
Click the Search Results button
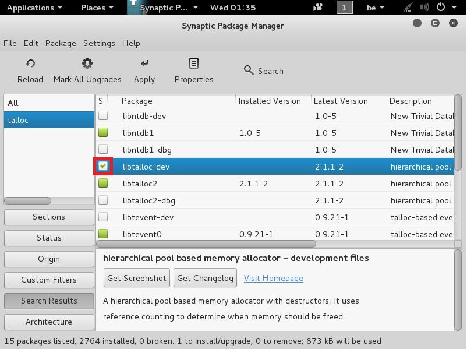tap(49, 301)
